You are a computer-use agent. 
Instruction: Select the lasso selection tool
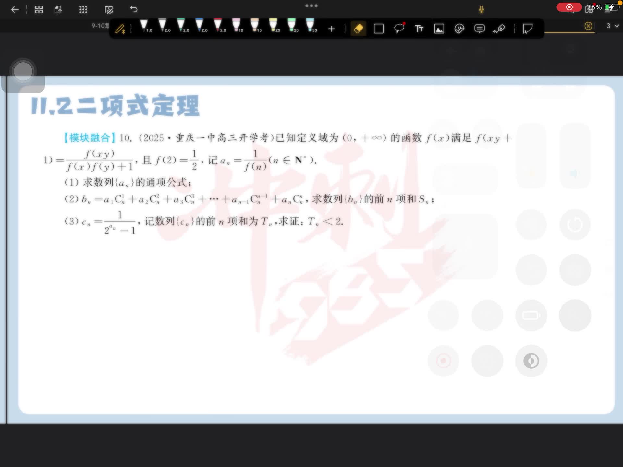[399, 29]
